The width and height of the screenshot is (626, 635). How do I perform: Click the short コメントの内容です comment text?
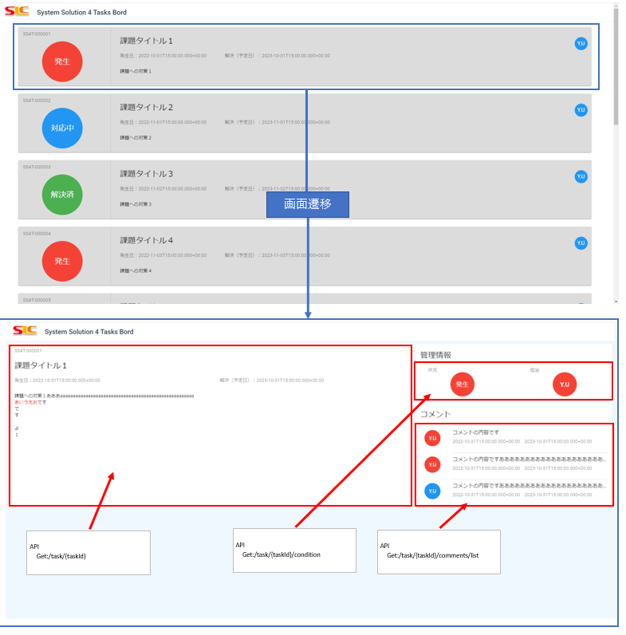pos(476,432)
